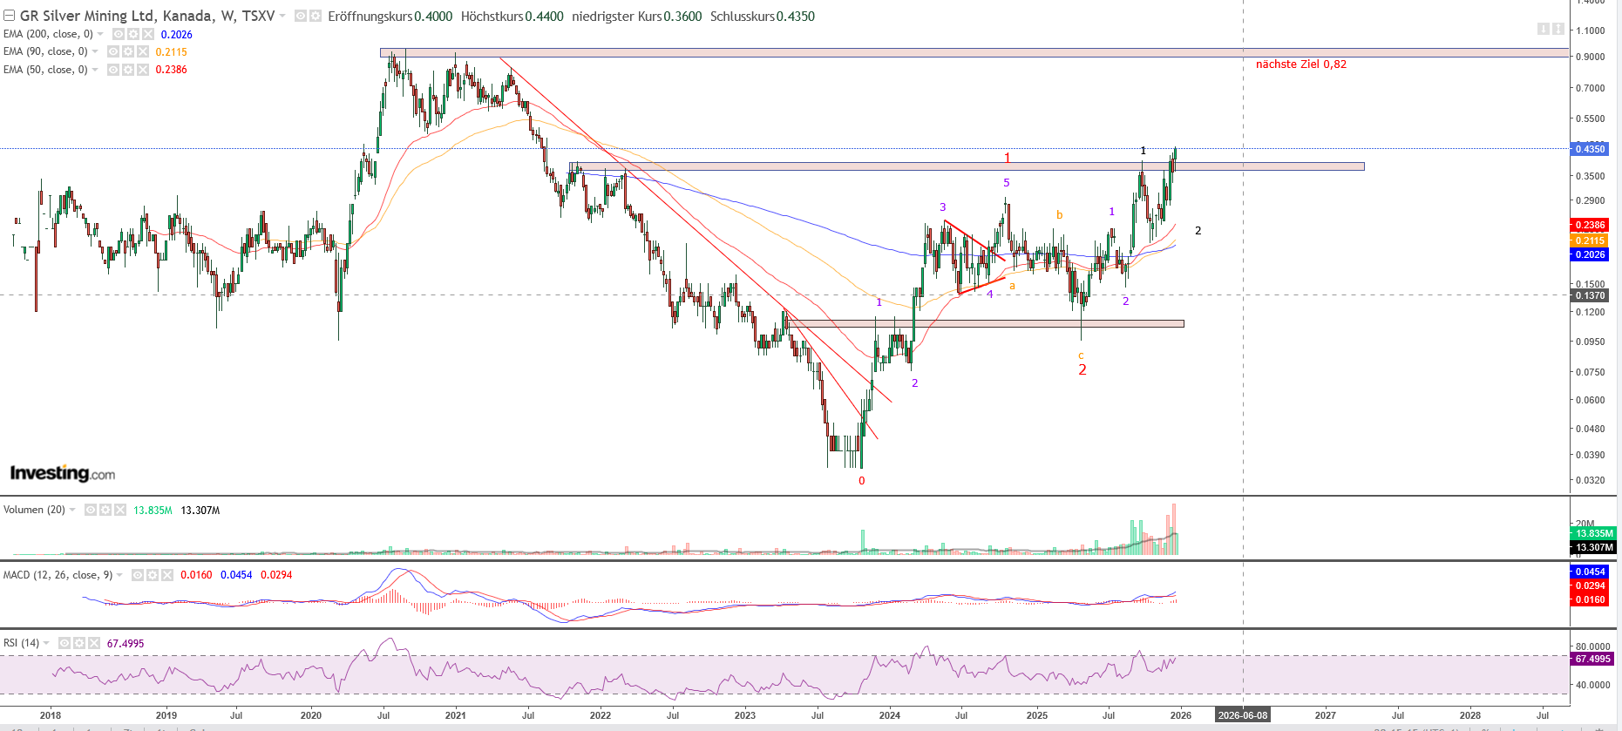This screenshot has width=1622, height=731.
Task: Remove the EMA 90 indicator
Action: pos(143,51)
